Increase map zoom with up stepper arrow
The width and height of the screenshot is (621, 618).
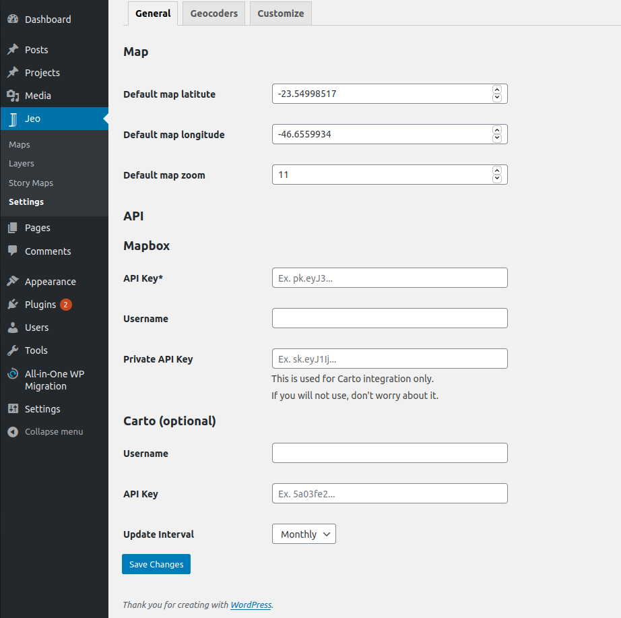pos(496,171)
